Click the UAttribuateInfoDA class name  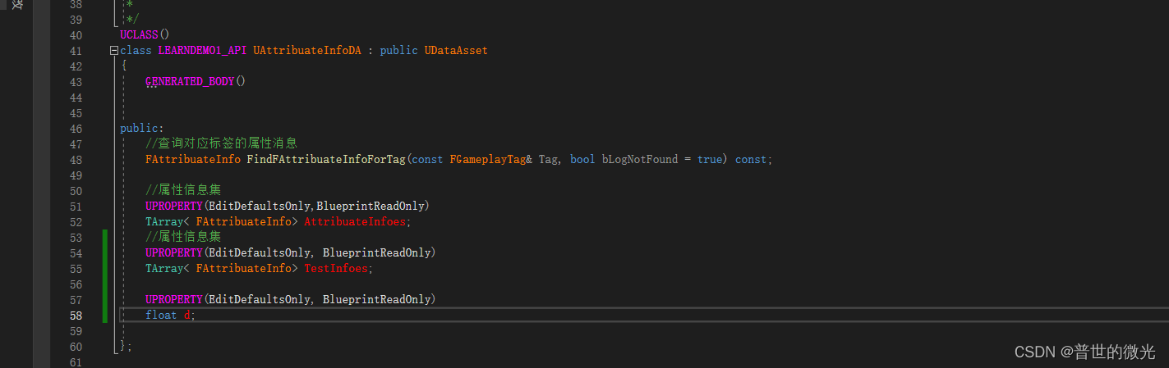pos(306,50)
